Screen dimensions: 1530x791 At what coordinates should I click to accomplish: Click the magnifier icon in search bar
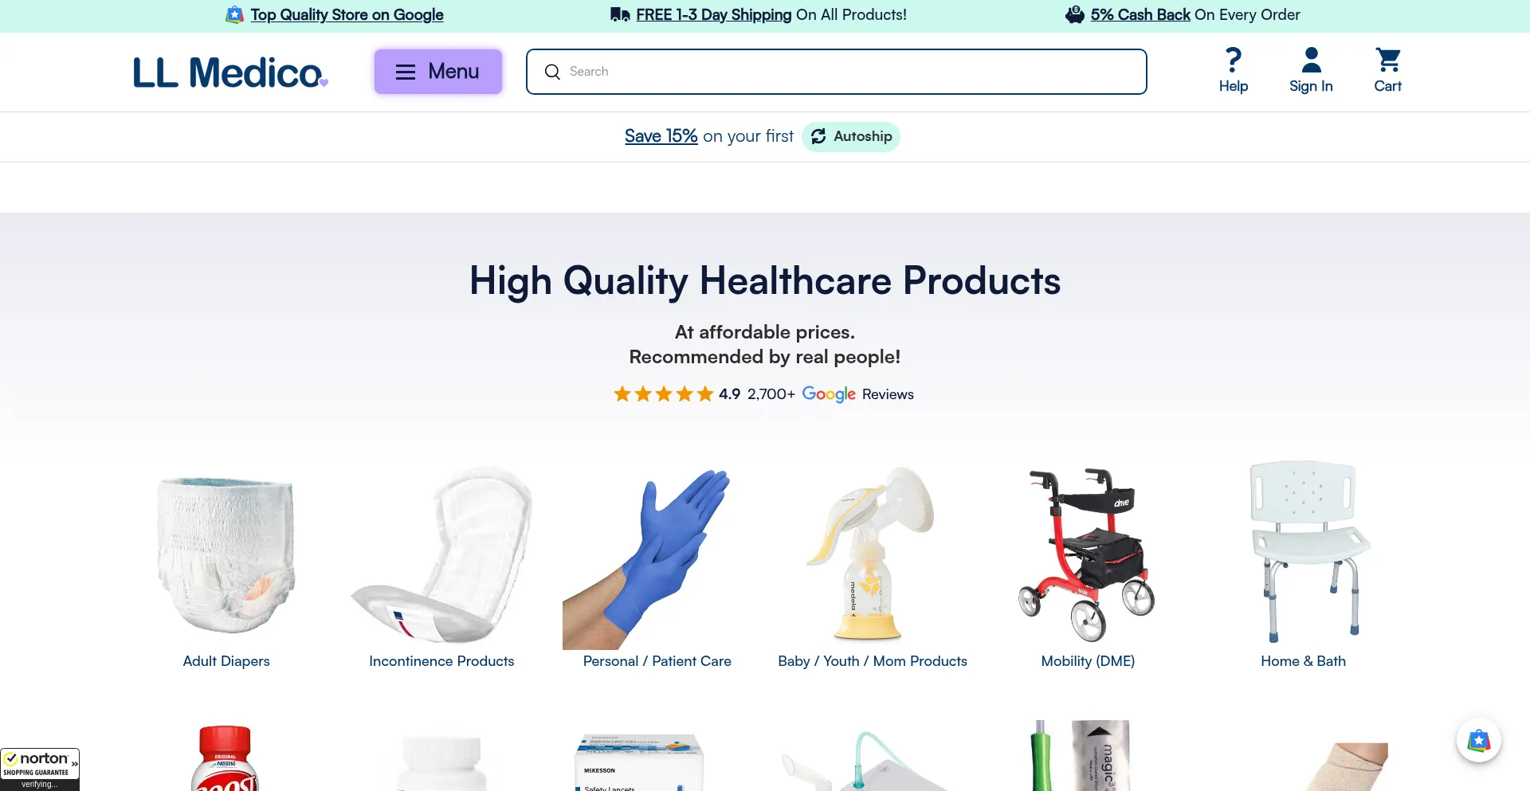(x=552, y=72)
